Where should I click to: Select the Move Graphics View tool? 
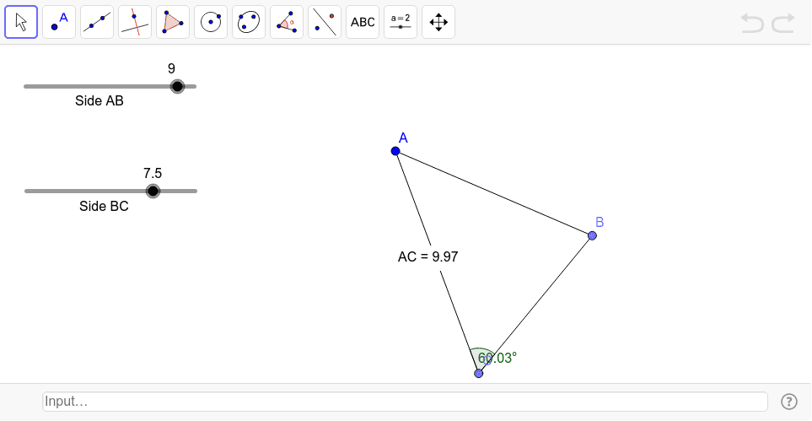coord(438,22)
